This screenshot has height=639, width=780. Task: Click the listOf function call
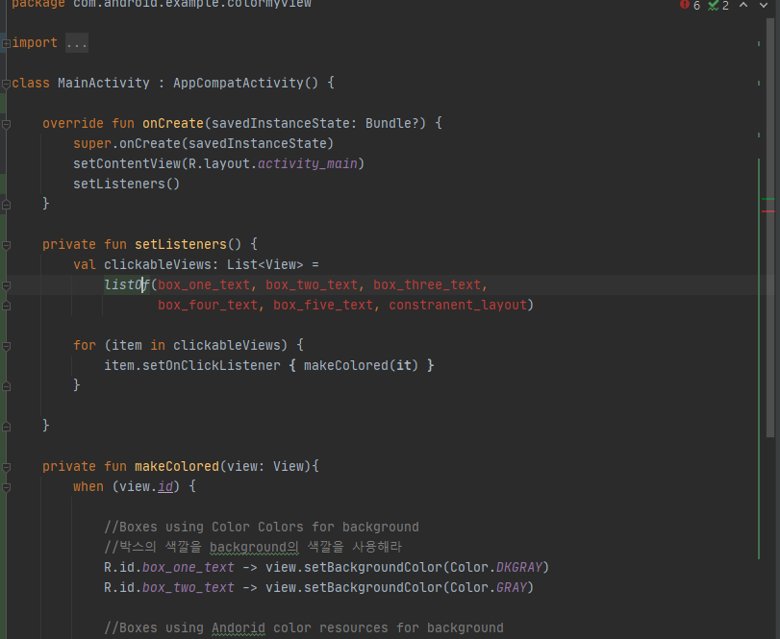[127, 284]
